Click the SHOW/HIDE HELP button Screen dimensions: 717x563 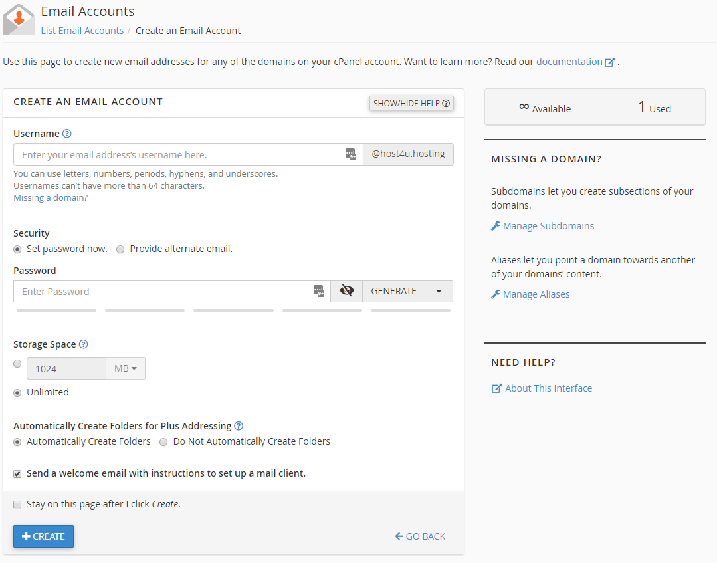[x=411, y=103]
